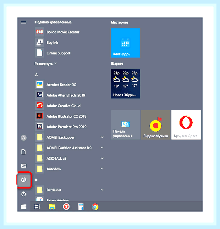The width and height of the screenshot is (220, 229).
Task: Open Adobe After Effects 2019 label
Action: 66,95
